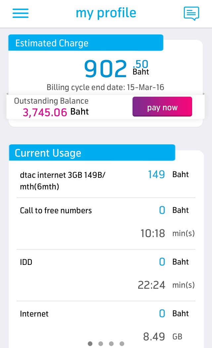Screen dimensions: 212x348
Task: Open the hamburger navigation menu
Action: coord(21,13)
